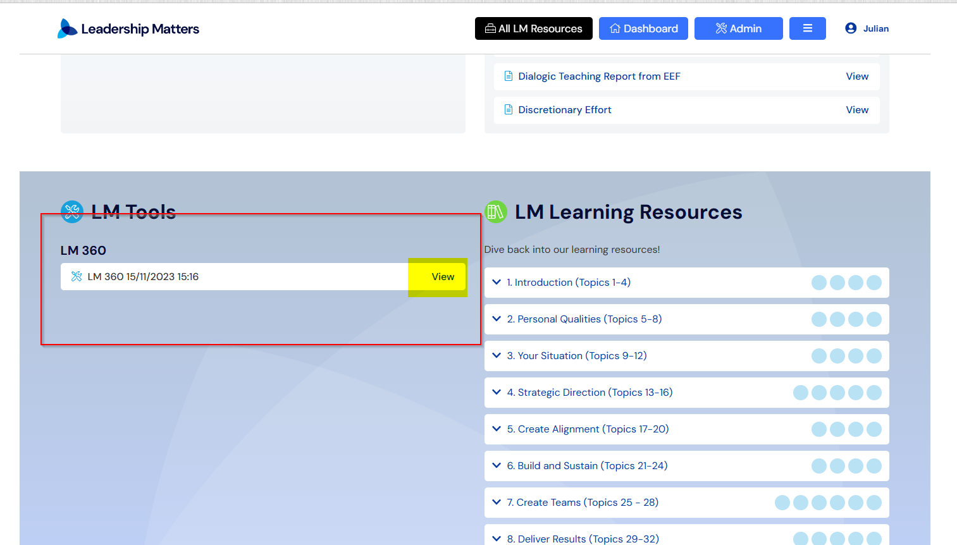Click the LM Tools wrench icon
This screenshot has height=545, width=957.
point(72,212)
